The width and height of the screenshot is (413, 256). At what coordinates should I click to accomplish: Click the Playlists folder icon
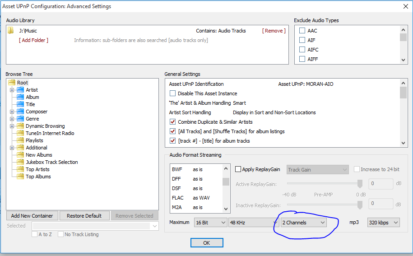[20, 140]
